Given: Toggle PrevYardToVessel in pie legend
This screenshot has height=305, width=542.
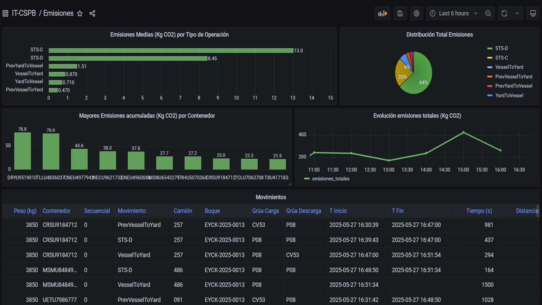Looking at the screenshot, I should click(513, 86).
